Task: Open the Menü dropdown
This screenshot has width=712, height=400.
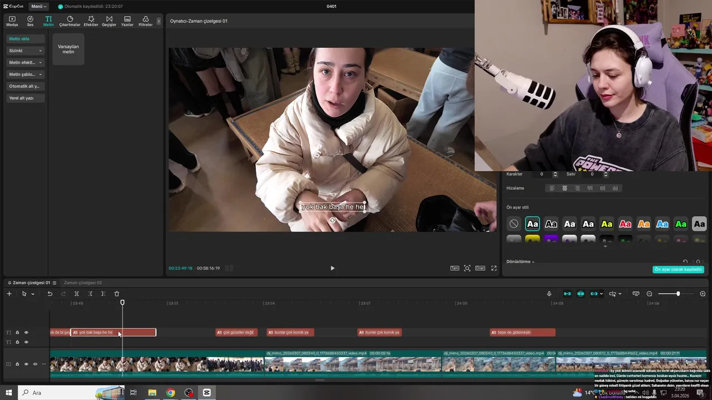Action: (38, 7)
